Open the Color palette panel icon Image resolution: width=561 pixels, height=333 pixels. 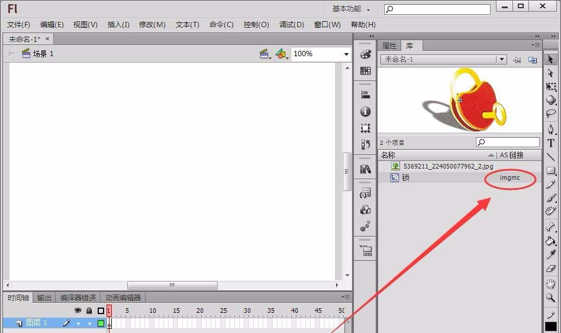coord(365,54)
